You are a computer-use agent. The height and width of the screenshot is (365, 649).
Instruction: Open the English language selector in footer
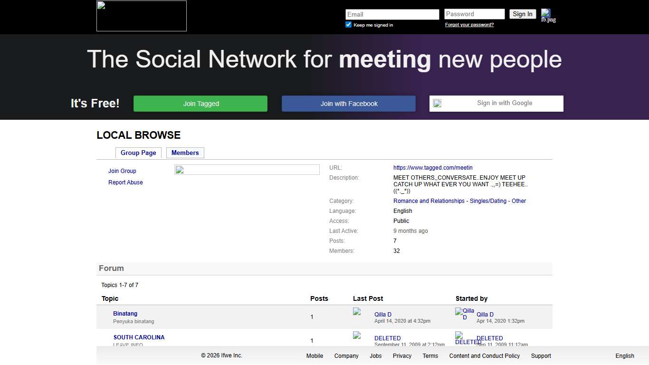click(x=624, y=356)
